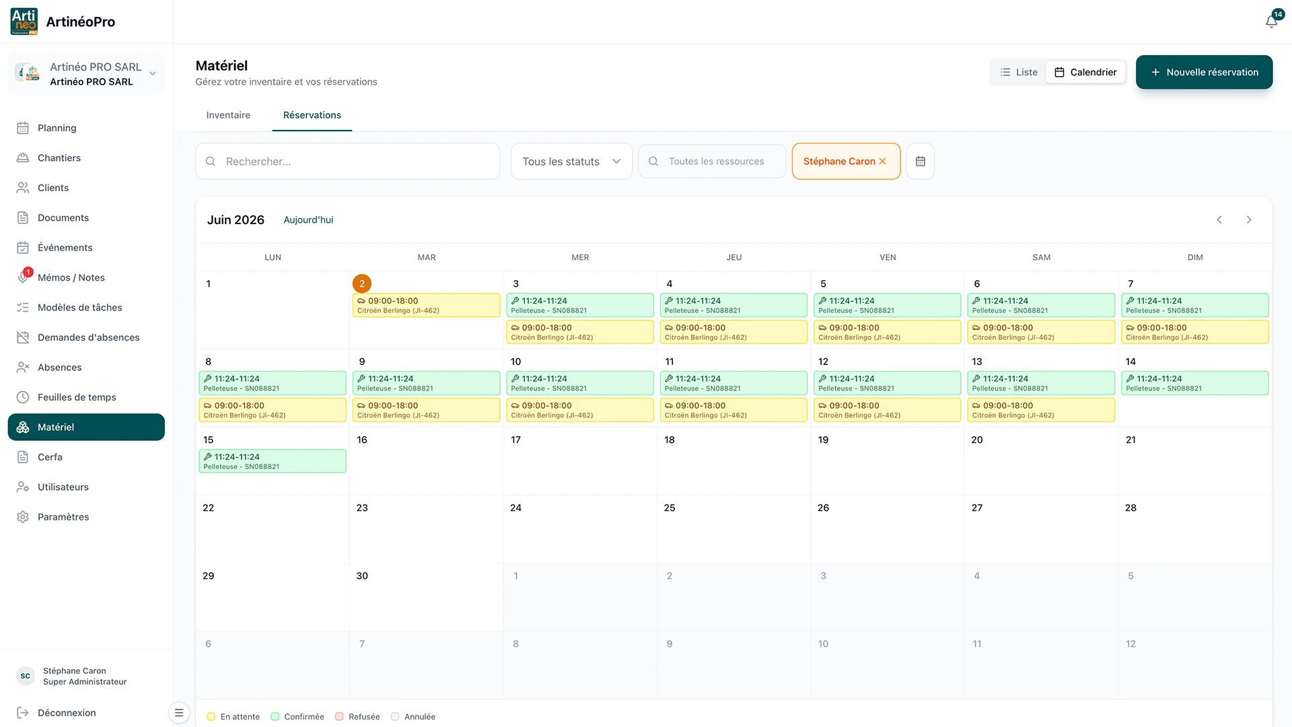Click the Aujourd'hui link

tap(308, 220)
